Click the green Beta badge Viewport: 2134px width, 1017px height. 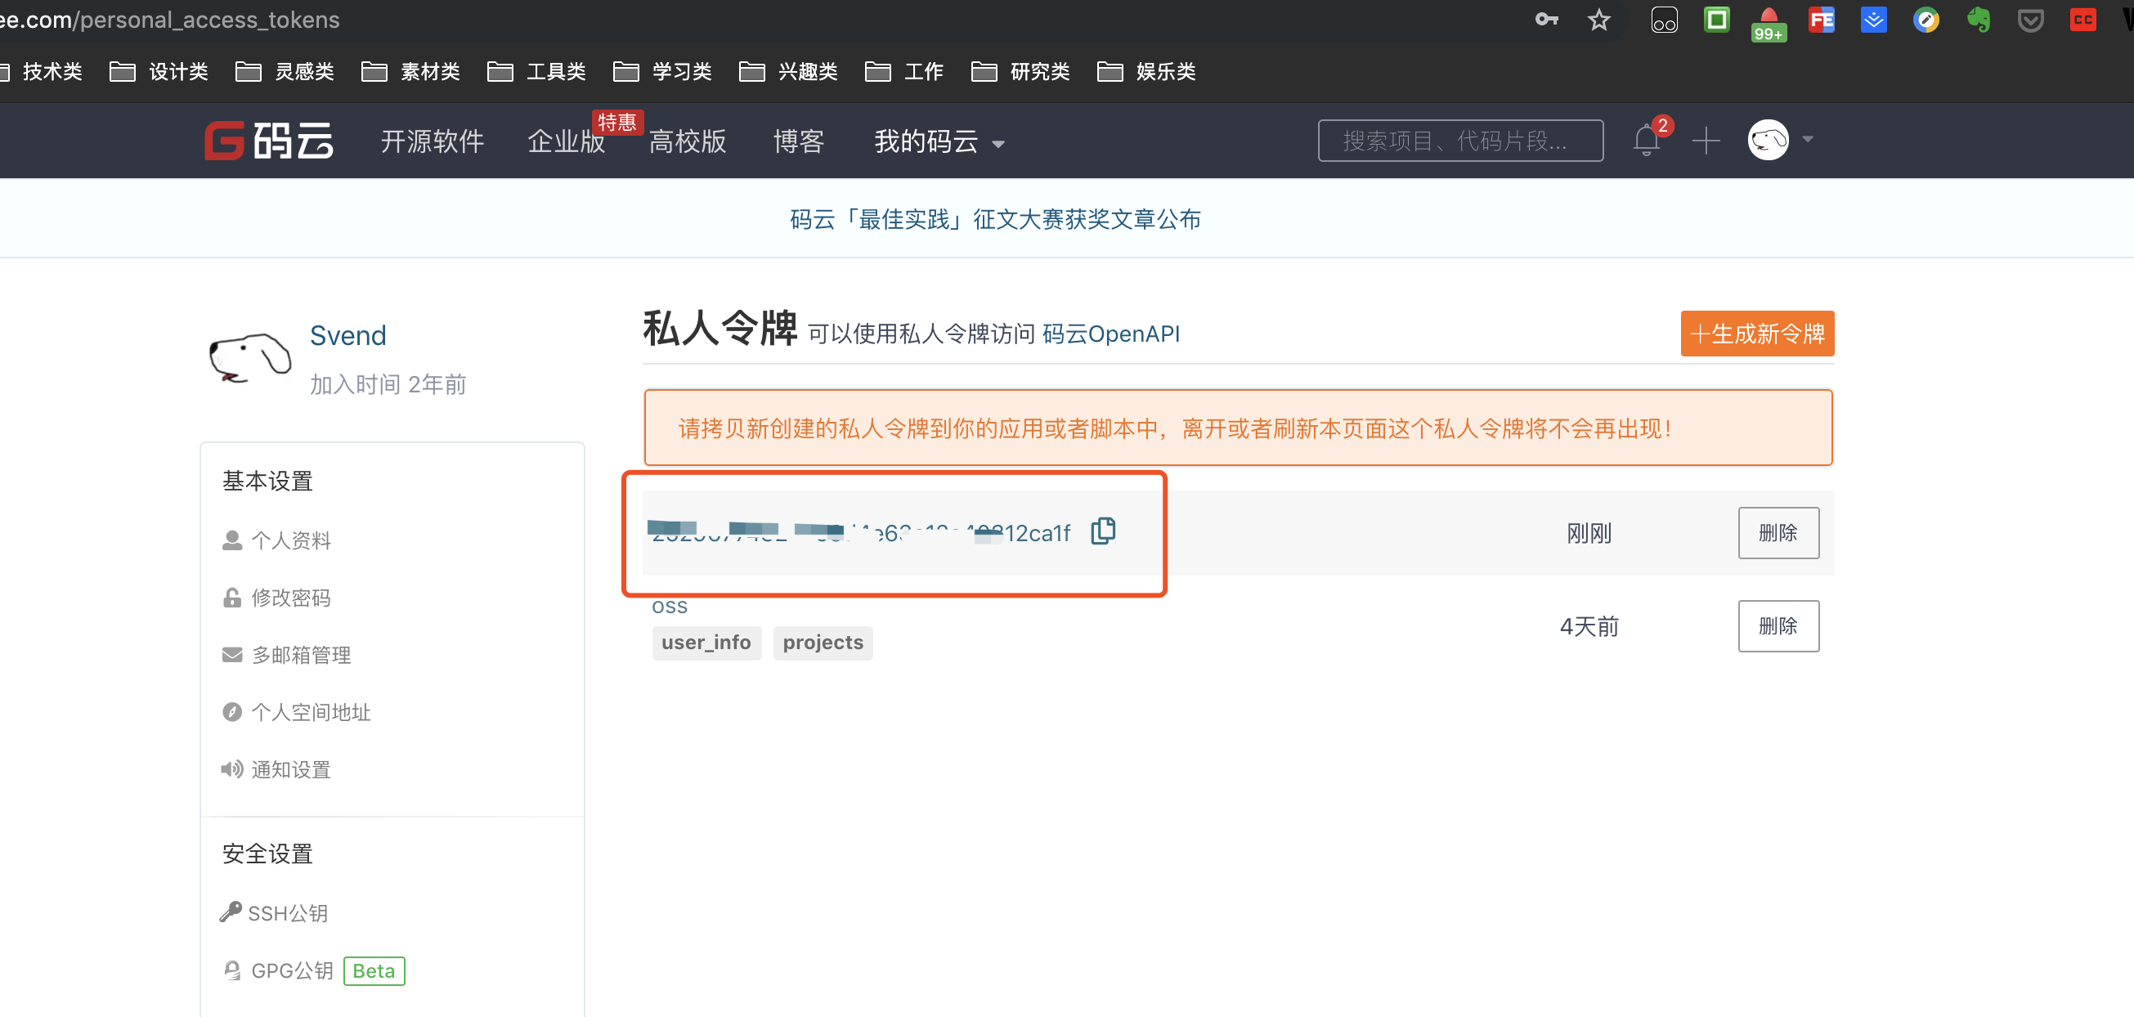pos(374,970)
